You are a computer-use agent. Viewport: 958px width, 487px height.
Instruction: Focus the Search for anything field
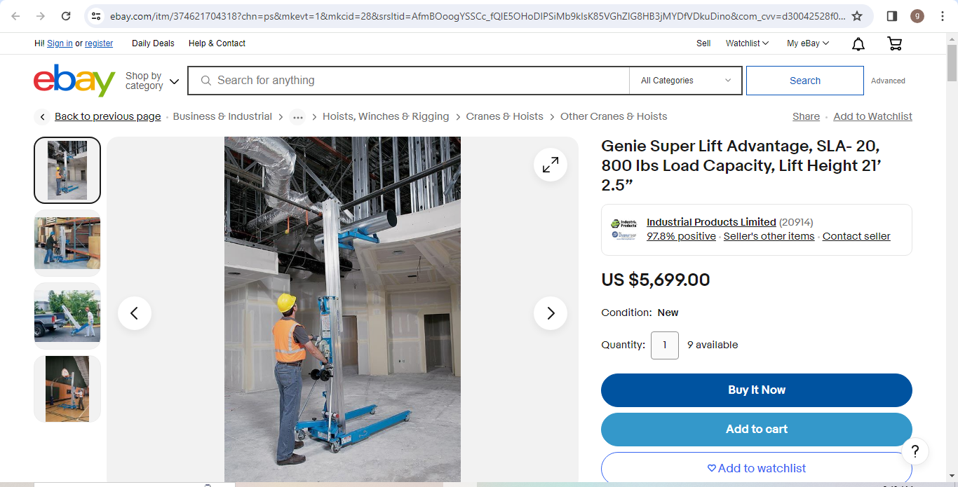pos(409,81)
